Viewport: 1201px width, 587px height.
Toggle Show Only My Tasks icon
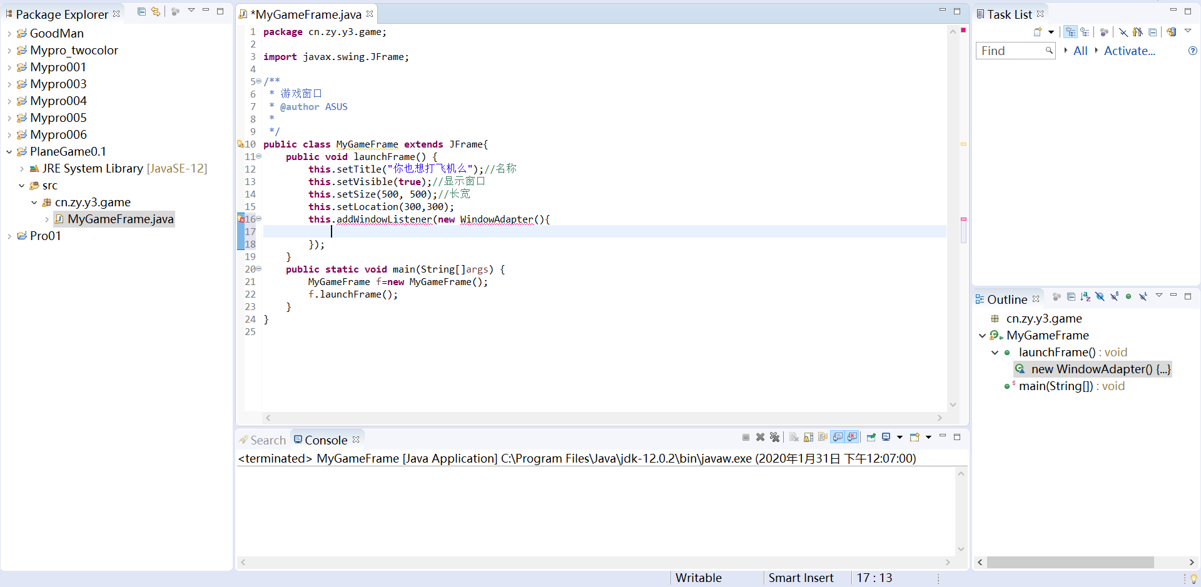click(1138, 32)
